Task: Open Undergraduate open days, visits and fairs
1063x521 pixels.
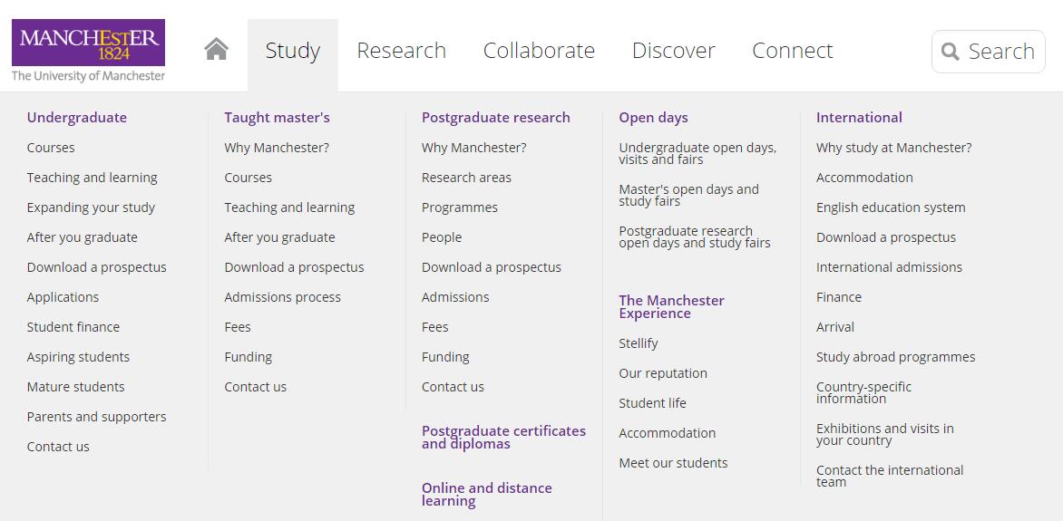Action: tap(697, 154)
